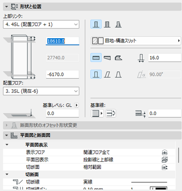Flip wall on reference line icon

111,114
